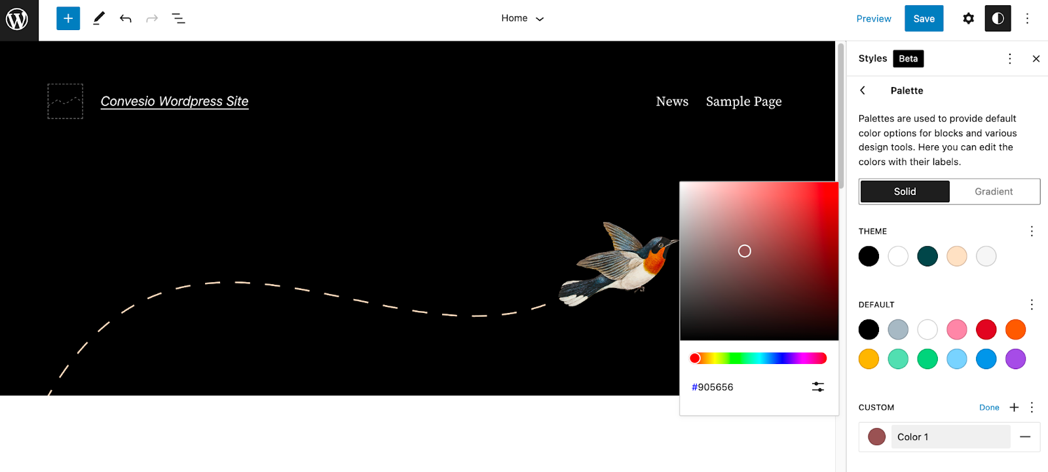1048x472 pixels.
Task: Select the white Theme color swatch
Action: click(898, 256)
